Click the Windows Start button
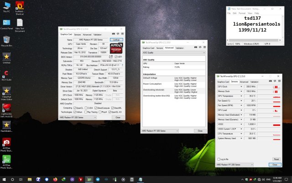The width and height of the screenshot is (292, 183). [x=4, y=179]
